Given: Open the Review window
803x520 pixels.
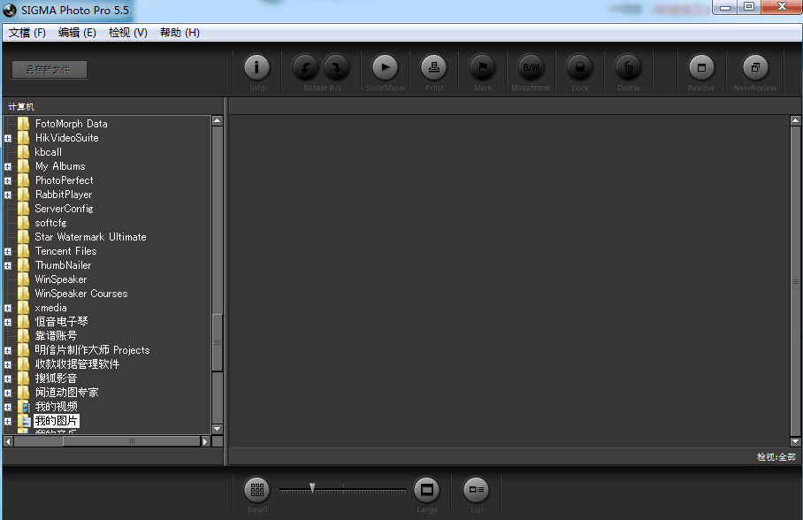Looking at the screenshot, I should 701,67.
